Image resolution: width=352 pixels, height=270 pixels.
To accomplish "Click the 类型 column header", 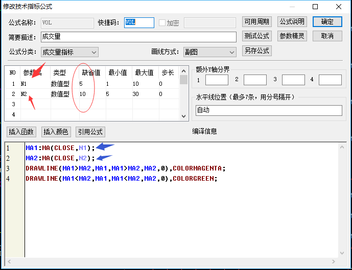I will (x=65, y=72).
